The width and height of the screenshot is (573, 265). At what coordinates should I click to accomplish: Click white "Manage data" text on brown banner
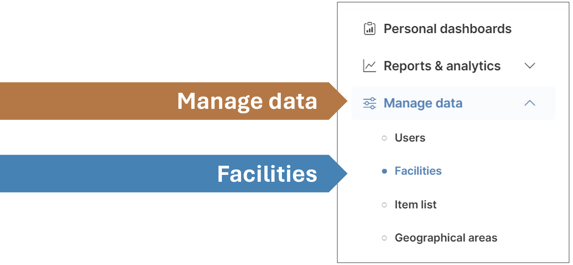tap(247, 101)
